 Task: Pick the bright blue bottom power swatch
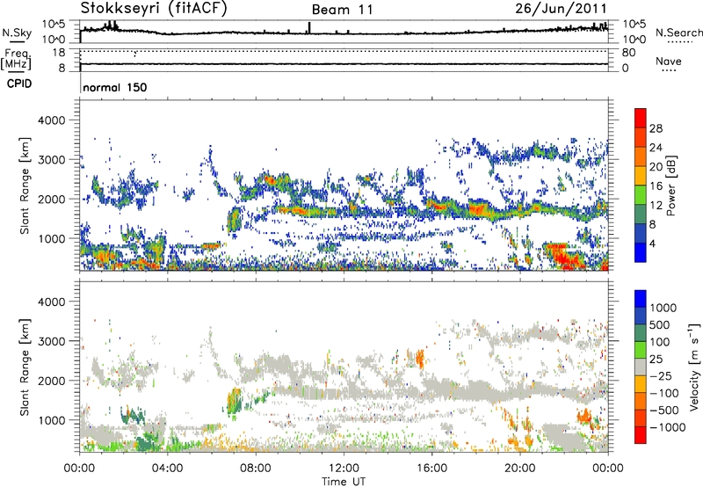click(641, 252)
